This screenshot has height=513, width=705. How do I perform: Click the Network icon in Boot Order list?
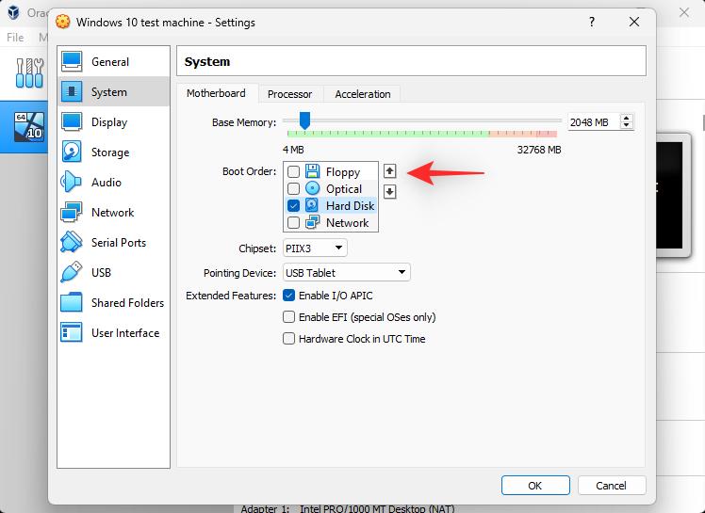(x=312, y=222)
